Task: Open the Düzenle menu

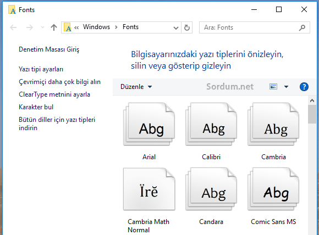Action: pos(136,87)
